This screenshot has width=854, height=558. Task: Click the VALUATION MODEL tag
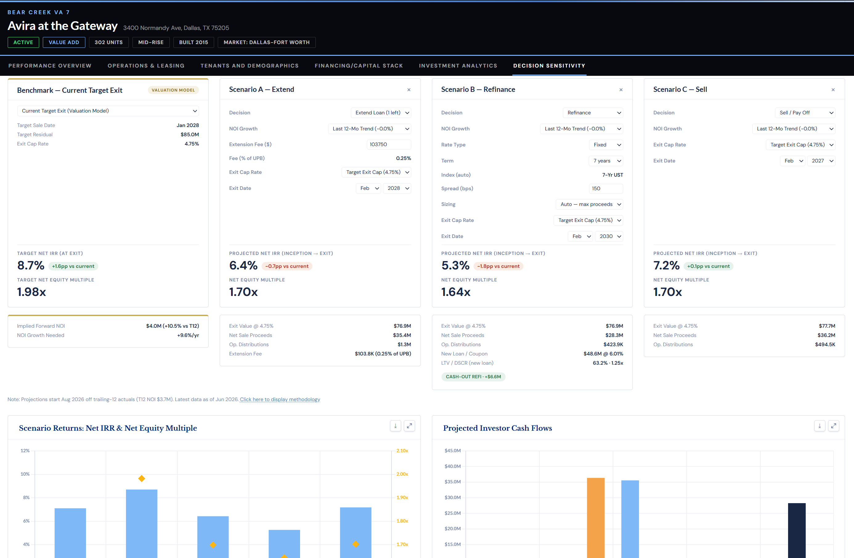(x=173, y=90)
